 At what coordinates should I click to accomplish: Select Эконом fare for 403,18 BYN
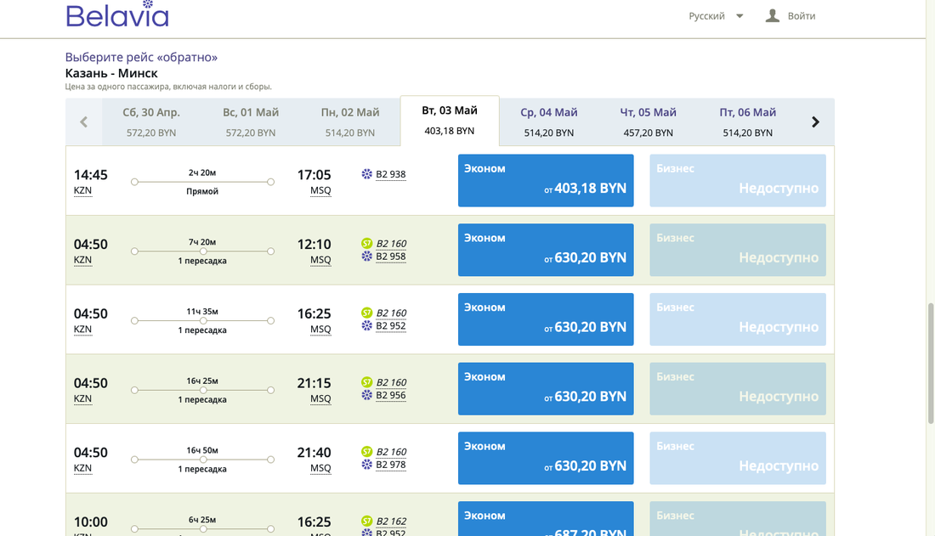click(x=546, y=180)
